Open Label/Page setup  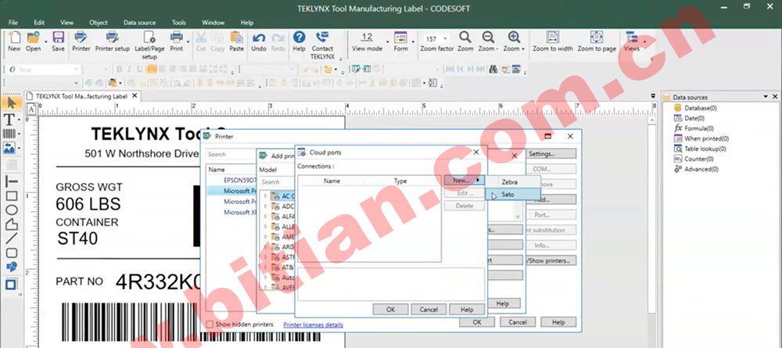[149, 38]
